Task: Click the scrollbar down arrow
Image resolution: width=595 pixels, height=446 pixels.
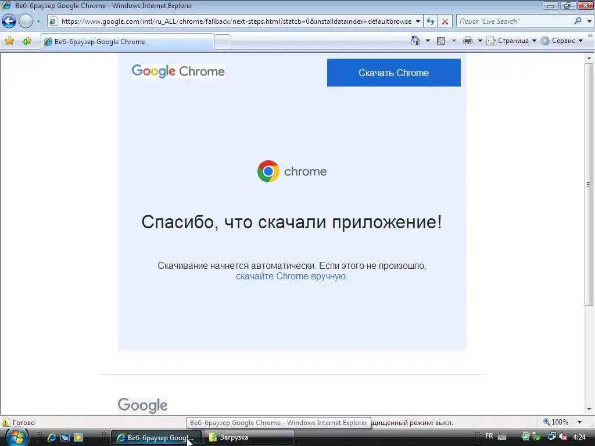Action: (589, 409)
